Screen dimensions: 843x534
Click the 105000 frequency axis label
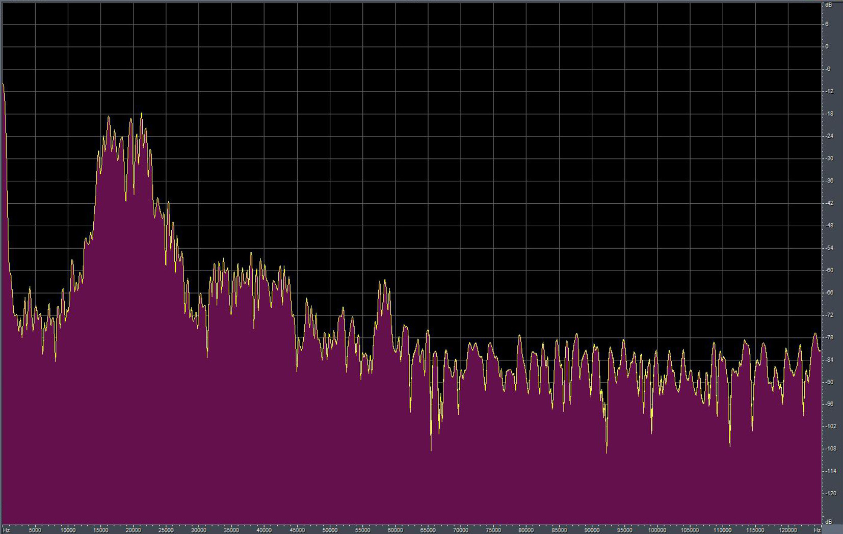point(690,530)
